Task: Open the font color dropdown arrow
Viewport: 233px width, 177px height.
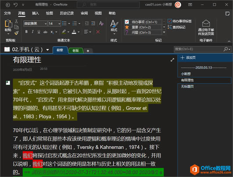Action: click(x=79, y=32)
